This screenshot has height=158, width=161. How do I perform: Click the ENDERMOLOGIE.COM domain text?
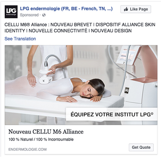tap(27, 149)
